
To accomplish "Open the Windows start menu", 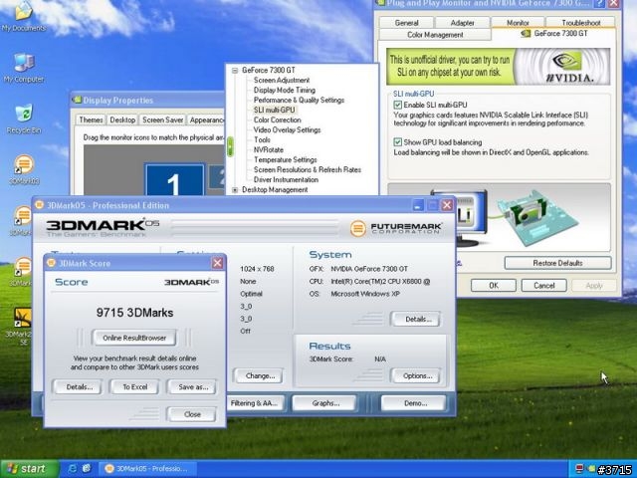I will (x=29, y=469).
